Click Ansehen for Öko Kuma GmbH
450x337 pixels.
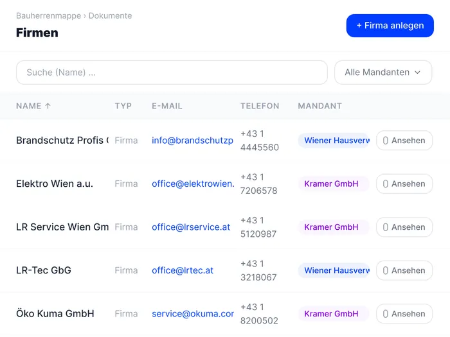coord(404,313)
